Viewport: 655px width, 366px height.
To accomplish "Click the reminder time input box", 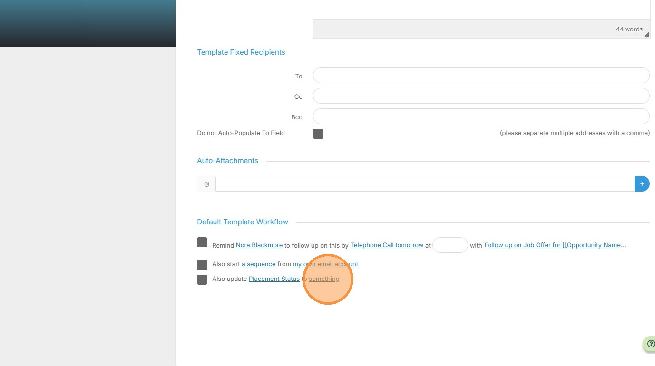I will 450,245.
